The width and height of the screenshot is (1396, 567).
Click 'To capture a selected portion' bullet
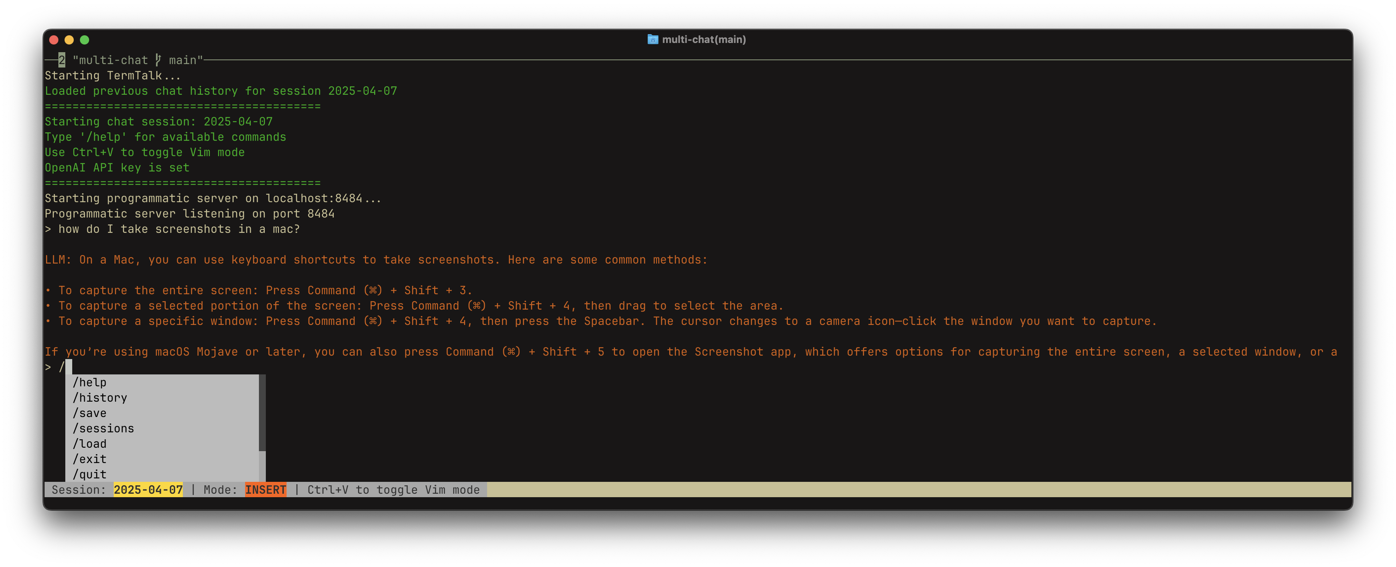[x=414, y=306]
